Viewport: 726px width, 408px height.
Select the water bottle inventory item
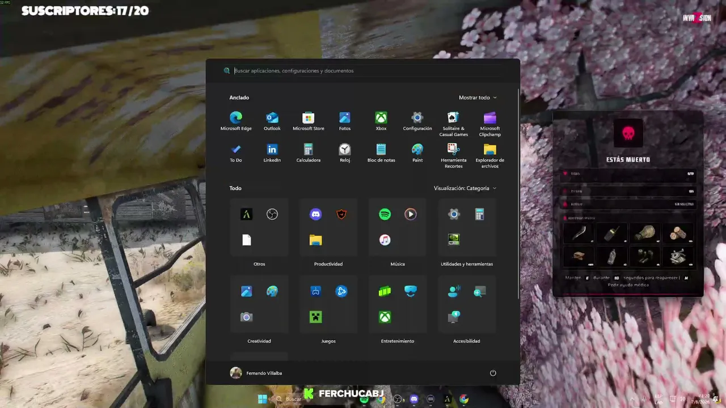(x=611, y=256)
